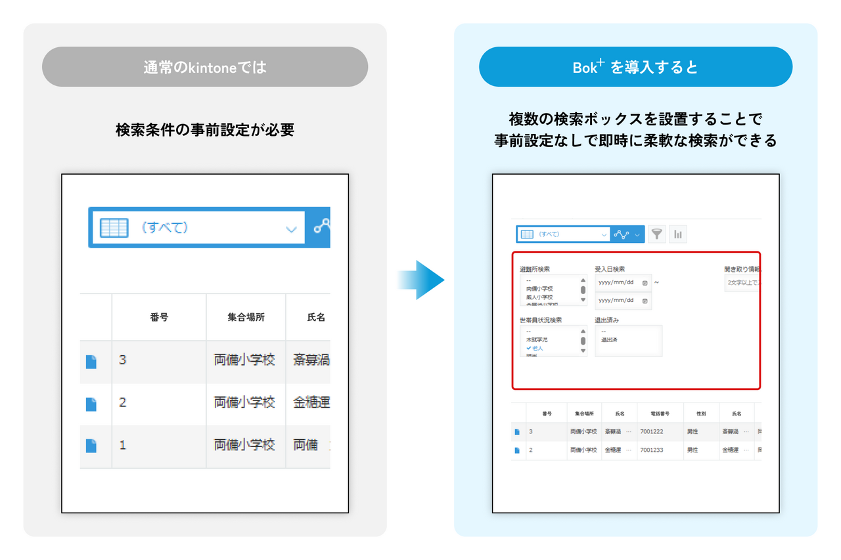Toggle the checked 老人 option in 世帯員状況検索
Image resolution: width=841 pixels, height=560 pixels.
tap(535, 348)
